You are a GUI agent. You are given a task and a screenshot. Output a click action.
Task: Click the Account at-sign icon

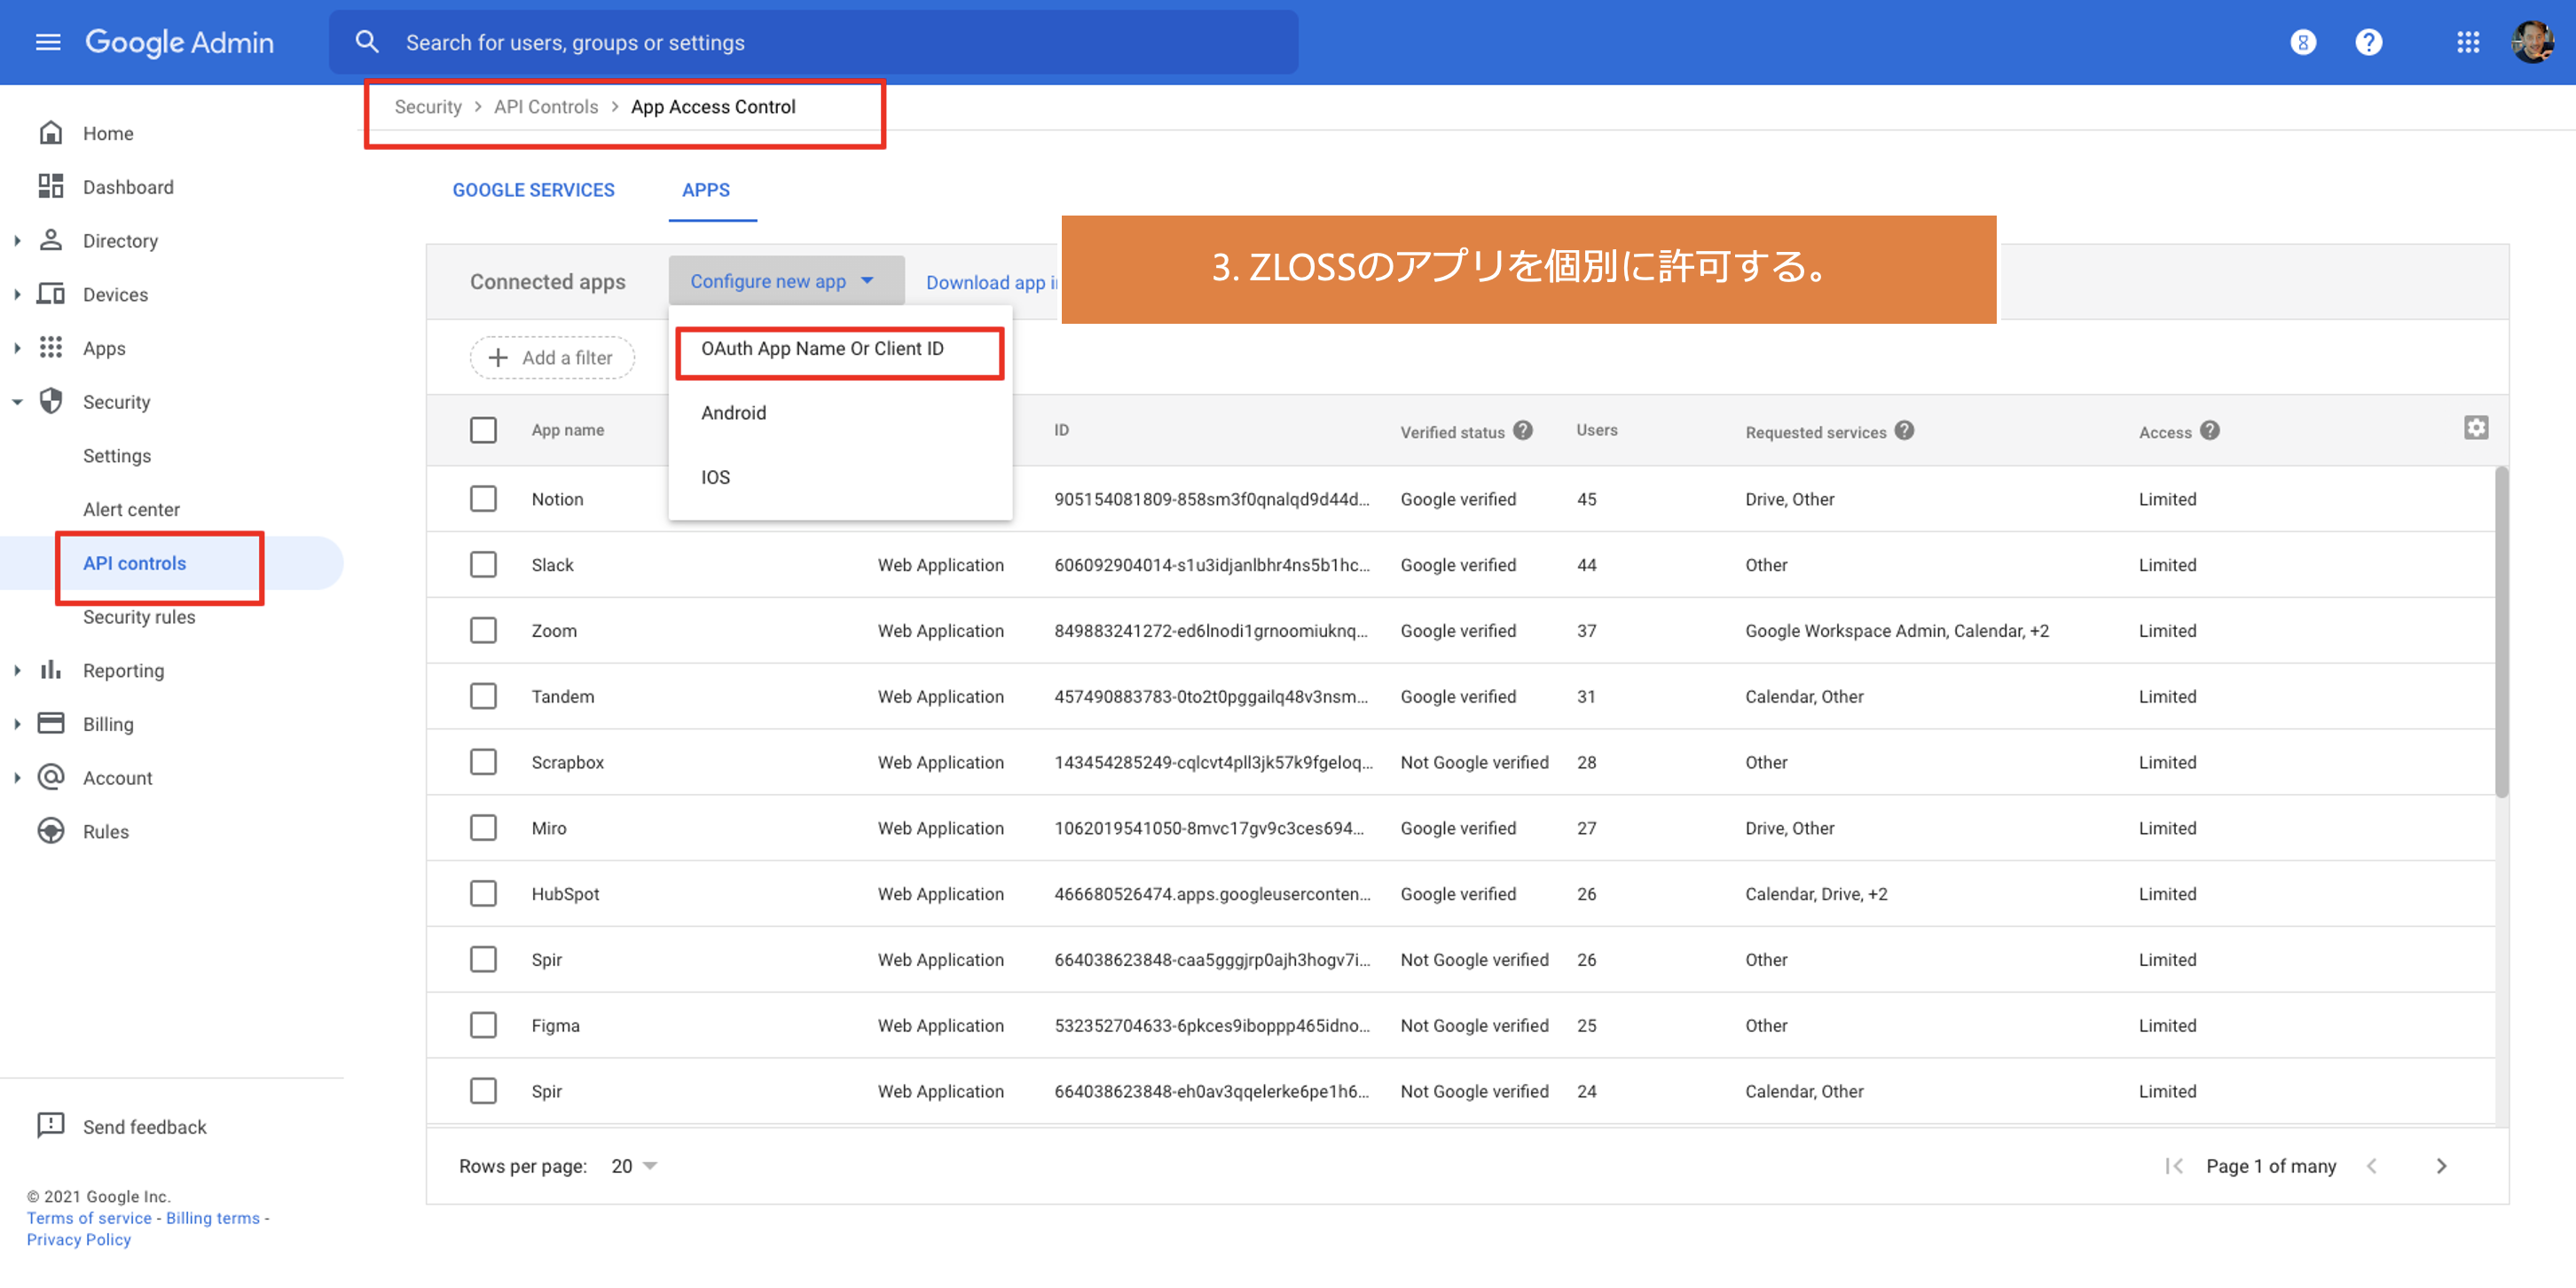pyautogui.click(x=51, y=777)
